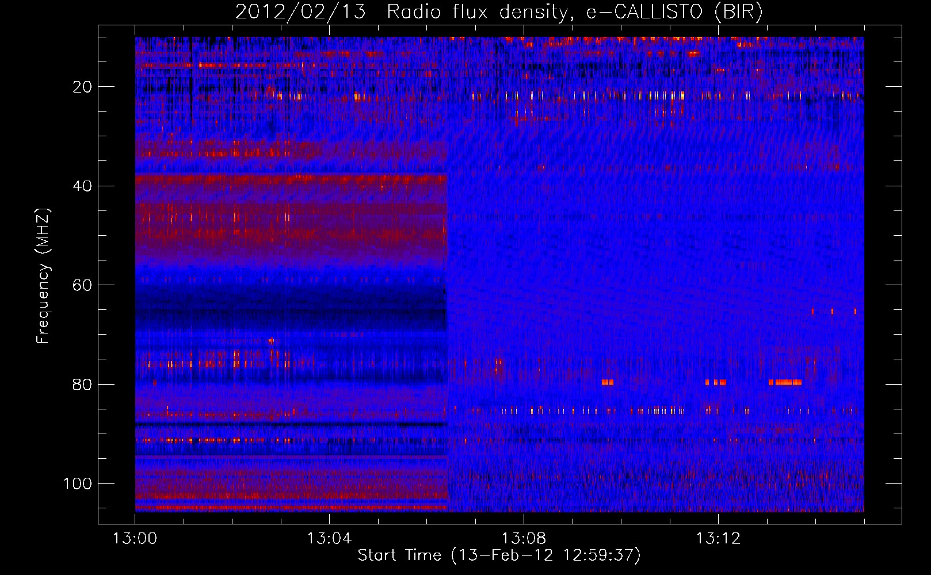Click the "13:00" time tick label
Screen dimensions: 931x575
[x=135, y=539]
